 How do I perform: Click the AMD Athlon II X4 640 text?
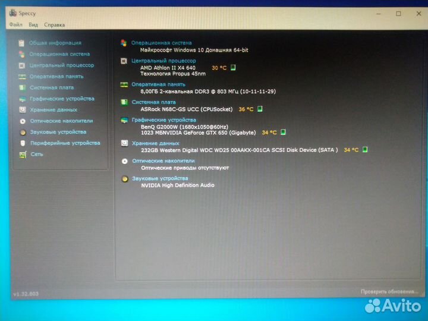[168, 68]
